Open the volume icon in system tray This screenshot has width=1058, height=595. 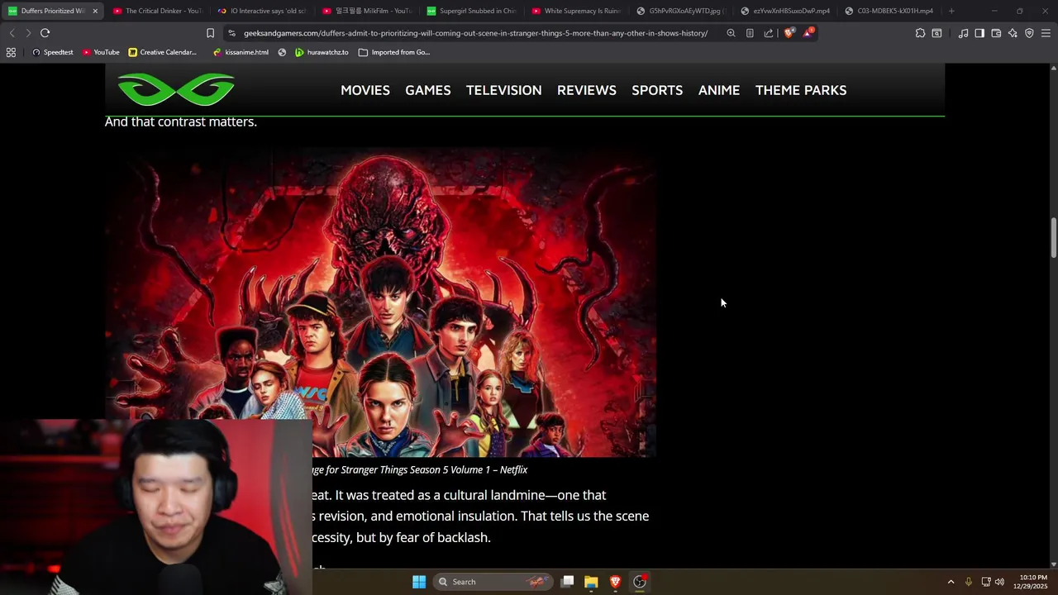999,582
